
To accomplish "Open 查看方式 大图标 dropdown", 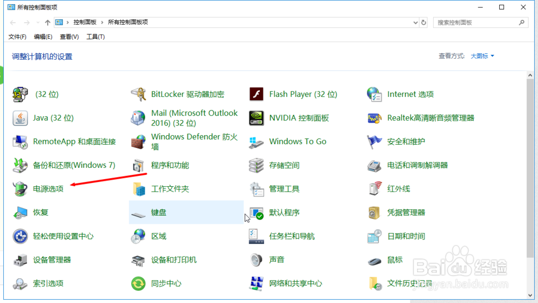I will [482, 56].
